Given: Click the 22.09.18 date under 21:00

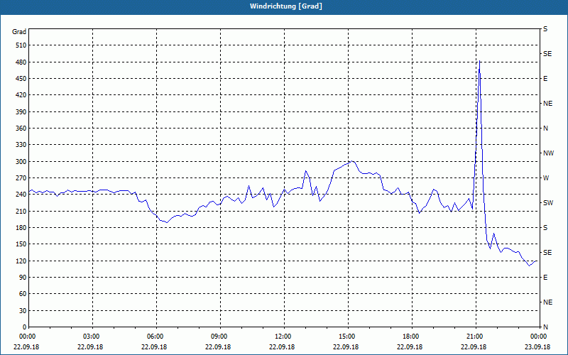Looking at the screenshot, I should coord(474,346).
